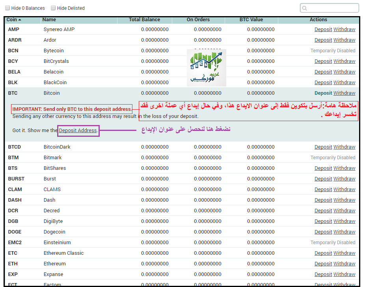Click Deposit in the Bitcoin row
Image resolution: width=365 pixels, height=287 pixels.
(x=323, y=93)
